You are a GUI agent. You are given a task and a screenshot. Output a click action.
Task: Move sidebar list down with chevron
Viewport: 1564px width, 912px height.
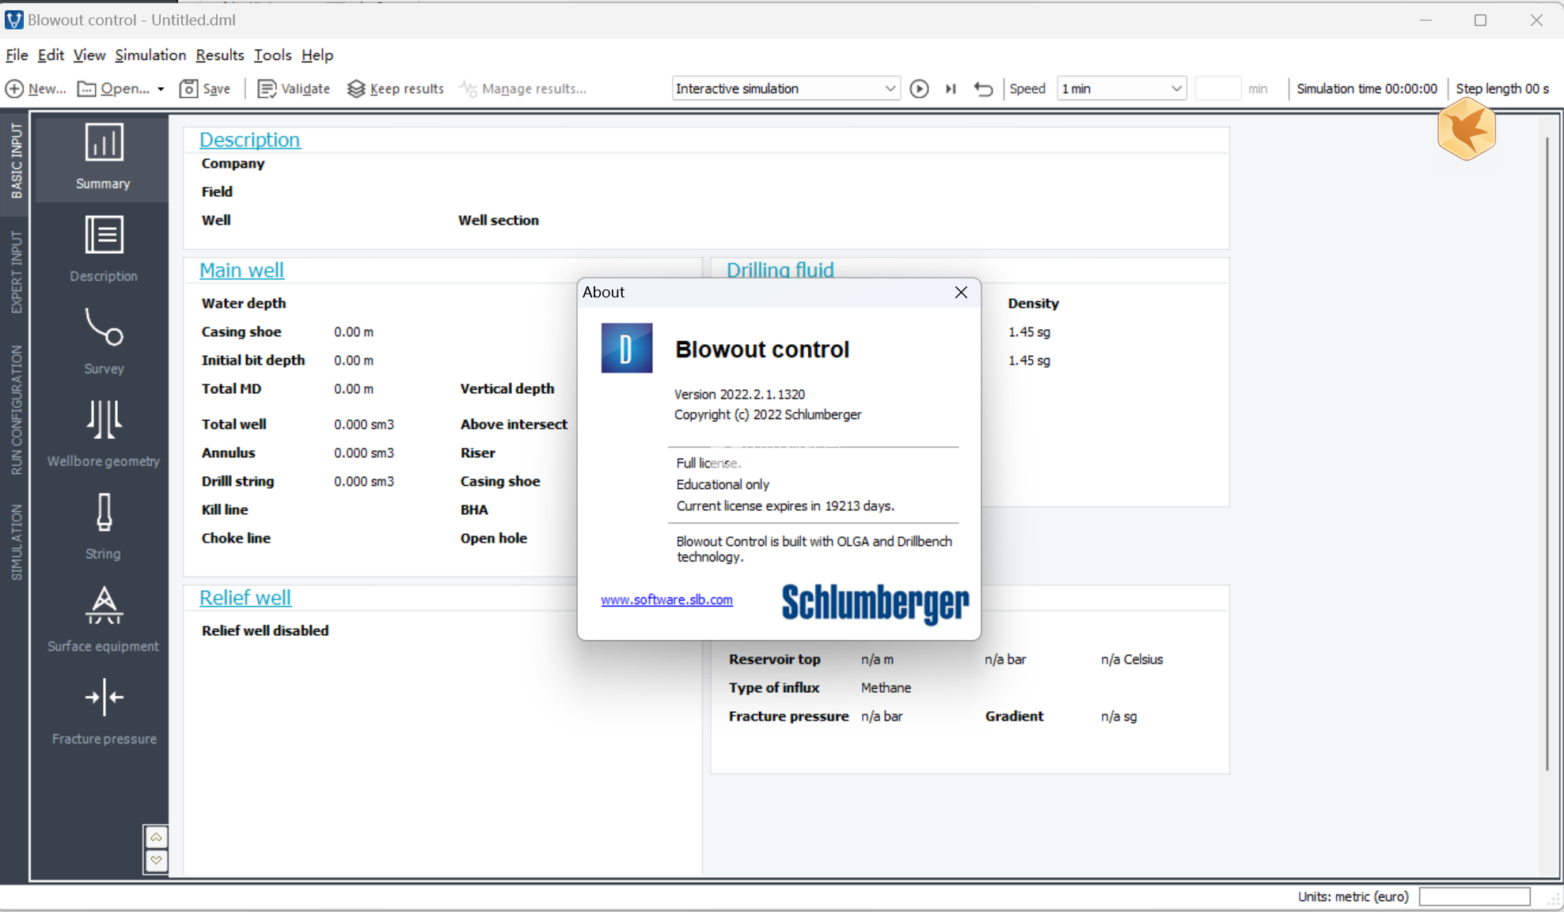tap(156, 860)
